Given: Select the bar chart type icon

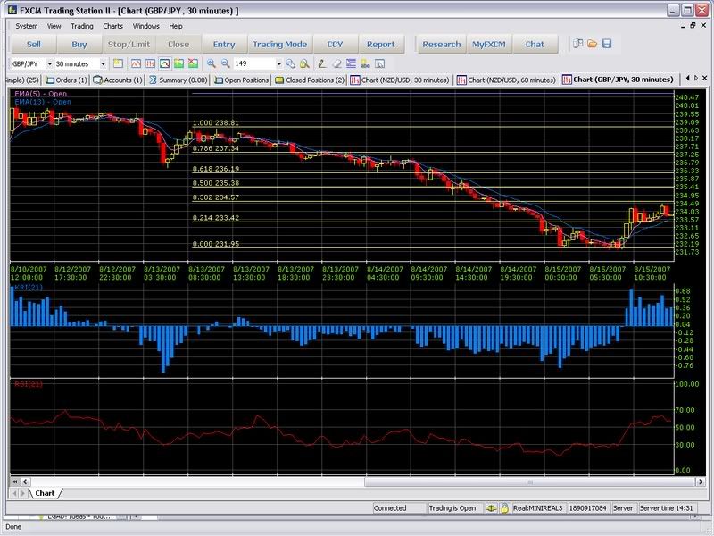Looking at the screenshot, I should coord(150,63).
